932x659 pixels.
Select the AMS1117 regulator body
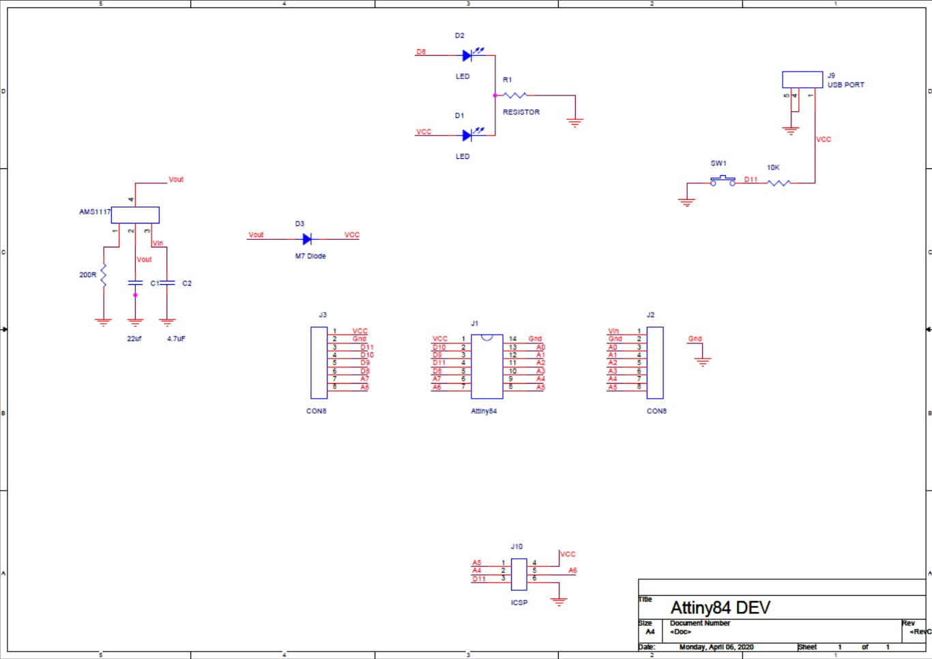135,215
